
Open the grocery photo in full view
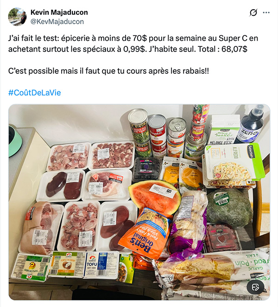click(139, 202)
